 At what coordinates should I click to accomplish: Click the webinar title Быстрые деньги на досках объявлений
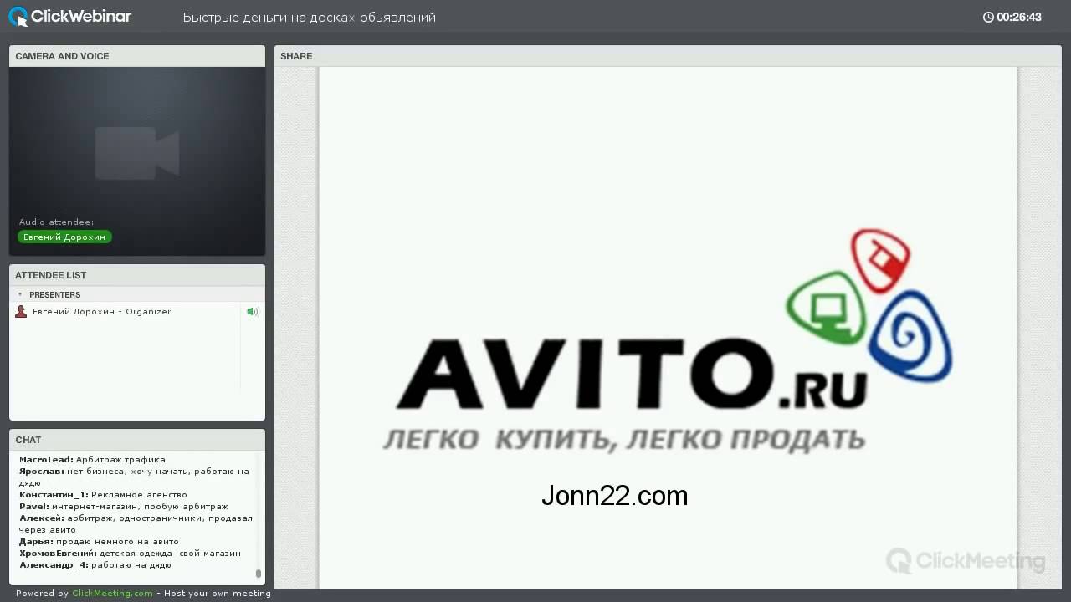(310, 18)
